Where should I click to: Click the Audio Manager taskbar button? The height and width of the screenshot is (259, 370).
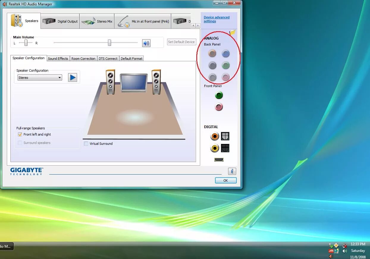6,246
